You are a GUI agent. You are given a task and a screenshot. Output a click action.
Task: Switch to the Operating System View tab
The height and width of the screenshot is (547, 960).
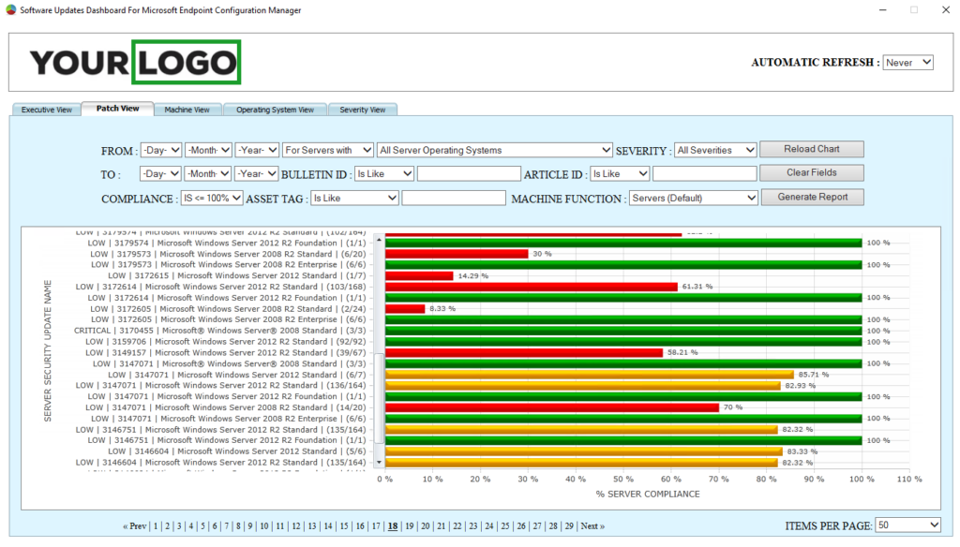(x=275, y=110)
